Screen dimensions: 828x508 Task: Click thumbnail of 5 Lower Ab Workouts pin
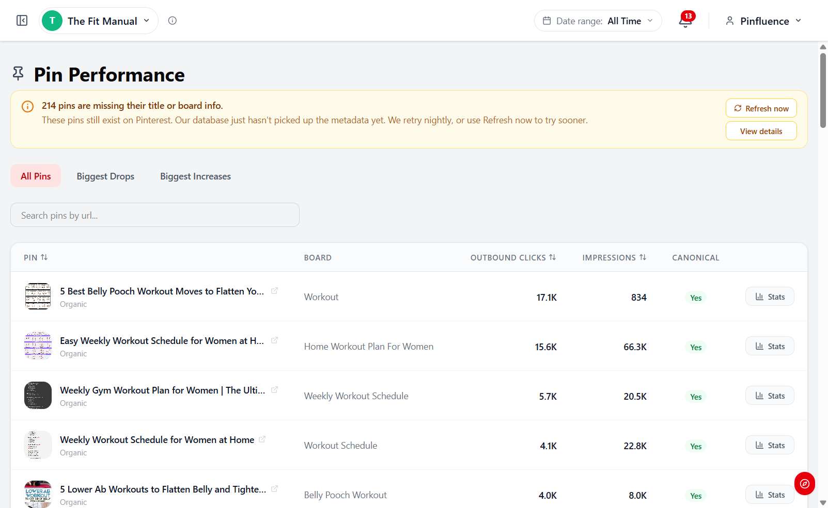coord(38,494)
